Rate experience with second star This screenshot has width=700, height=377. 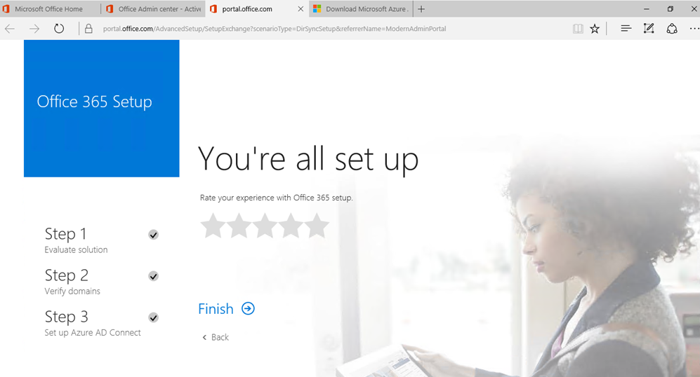tap(239, 226)
